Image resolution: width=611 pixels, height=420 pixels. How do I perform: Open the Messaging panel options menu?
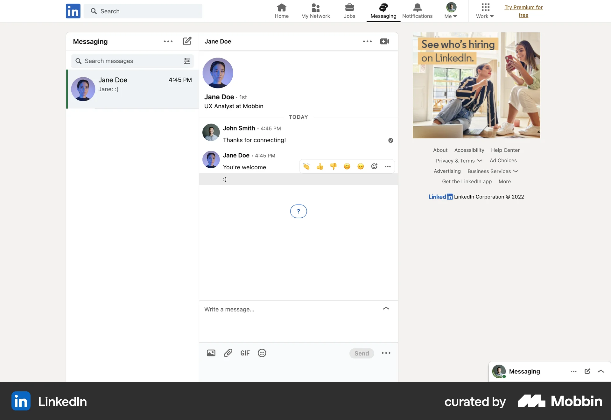[168, 41]
